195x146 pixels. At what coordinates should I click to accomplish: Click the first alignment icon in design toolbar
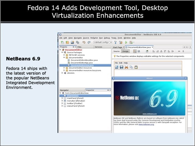coord(154,51)
